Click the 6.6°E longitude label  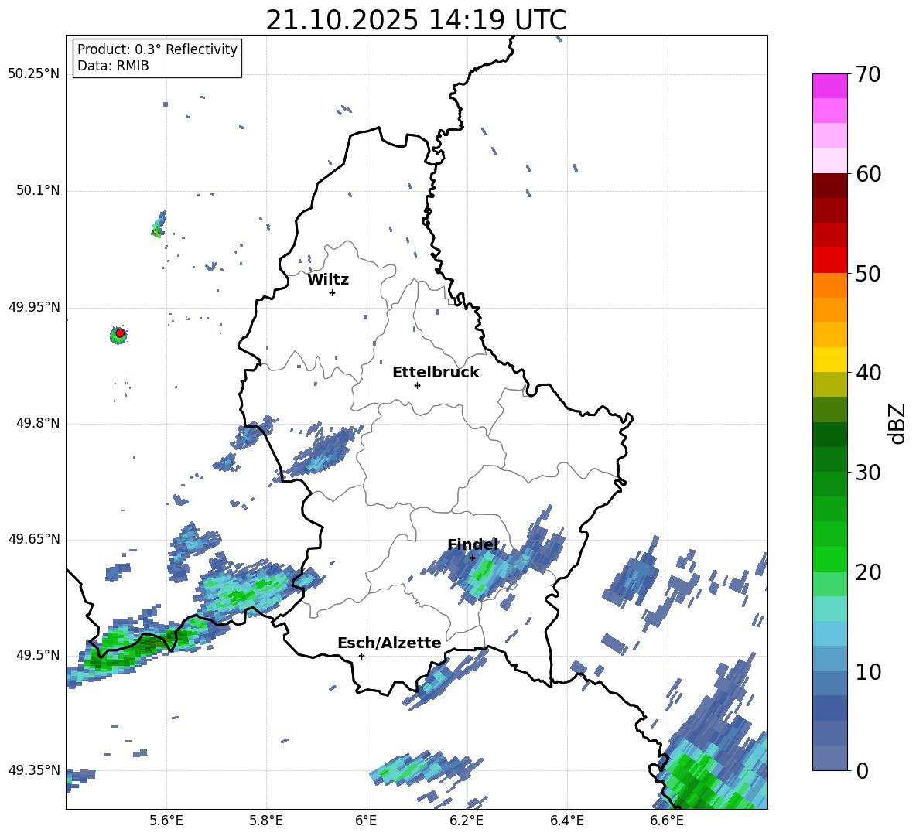pos(667,821)
